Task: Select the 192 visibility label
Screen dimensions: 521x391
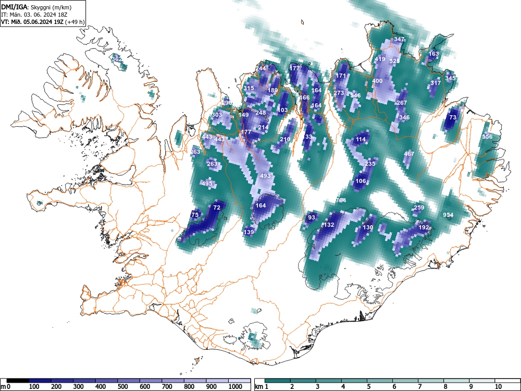Action: pos(424,227)
